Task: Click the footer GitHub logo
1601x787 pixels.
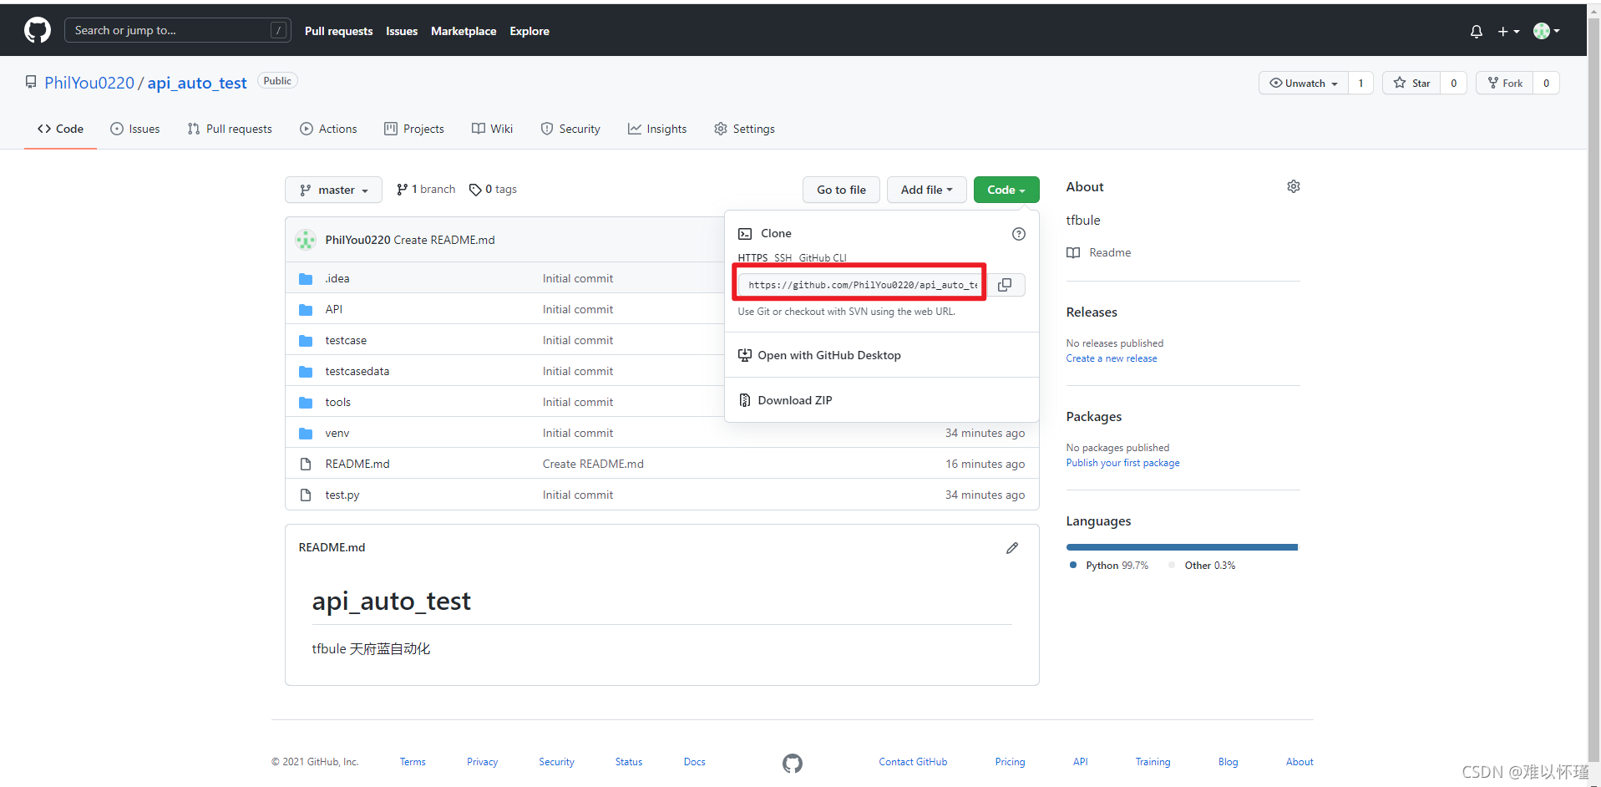Action: click(793, 763)
